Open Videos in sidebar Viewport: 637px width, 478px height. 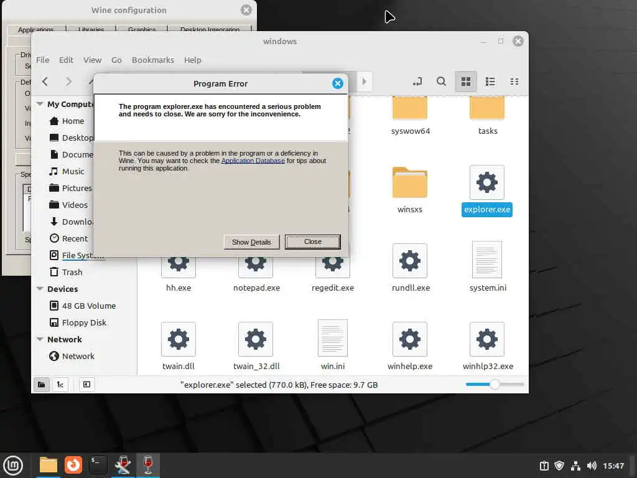[x=68, y=205]
